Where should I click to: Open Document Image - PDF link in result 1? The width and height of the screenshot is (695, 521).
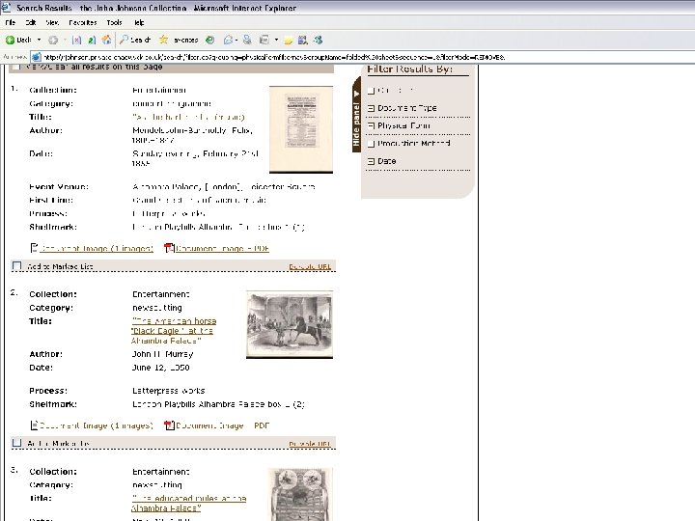pos(223,249)
